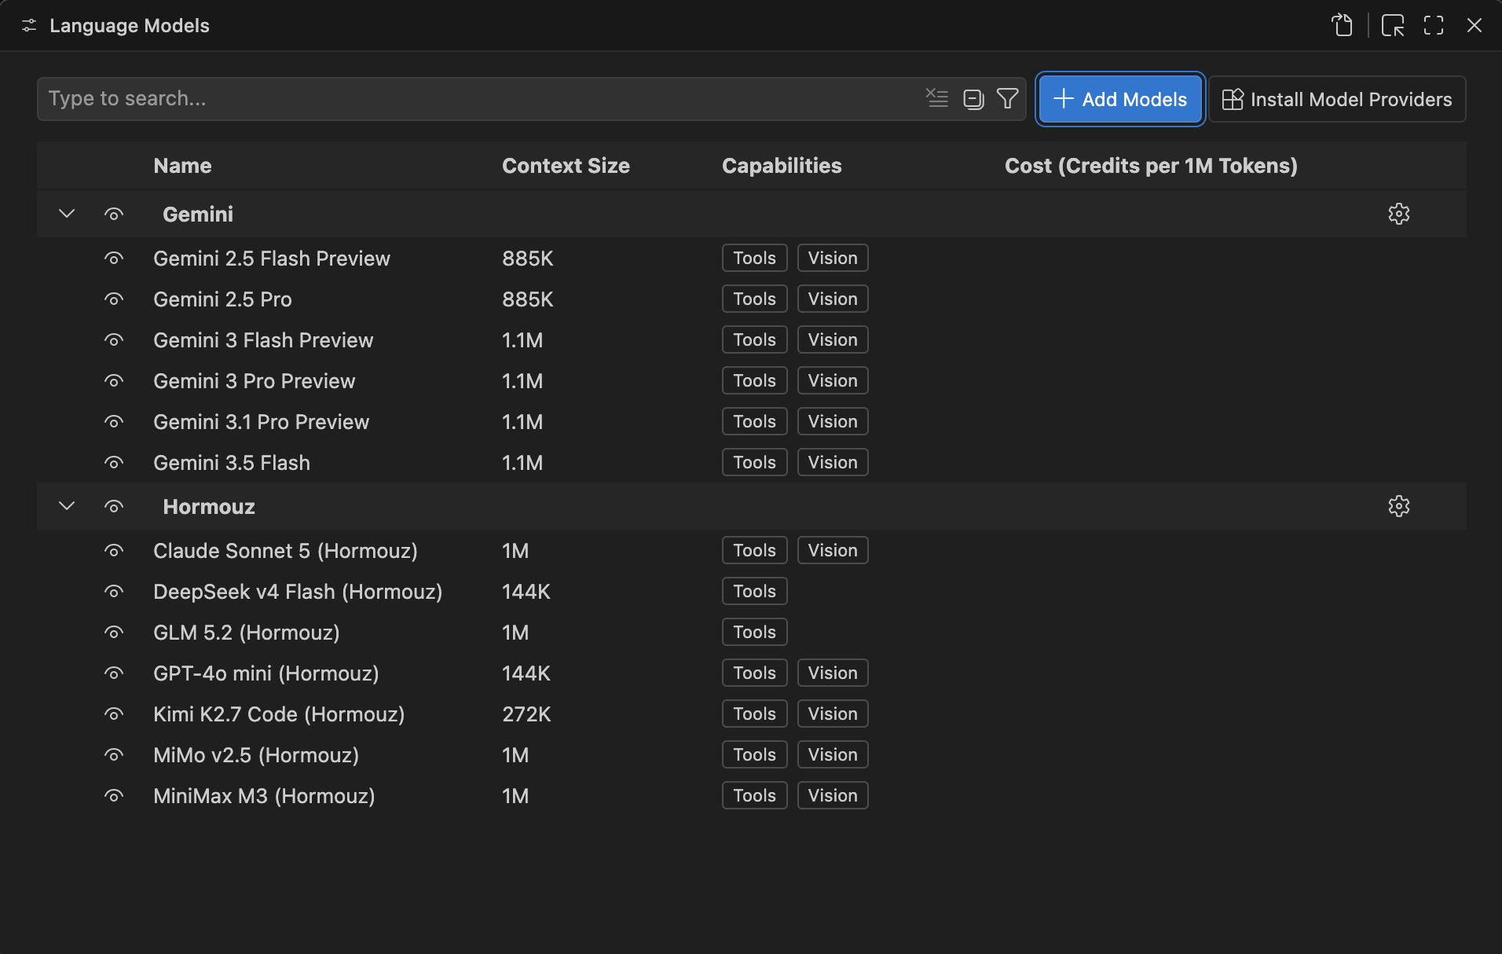Collapse the Hormouz group chevron
This screenshot has height=954, width=1502.
click(x=67, y=506)
